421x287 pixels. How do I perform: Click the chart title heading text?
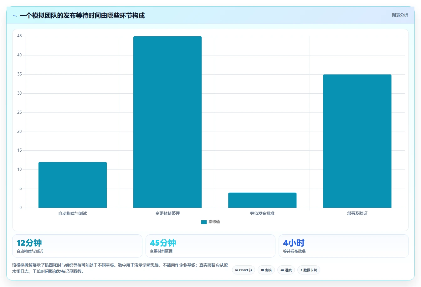pyautogui.click(x=82, y=16)
